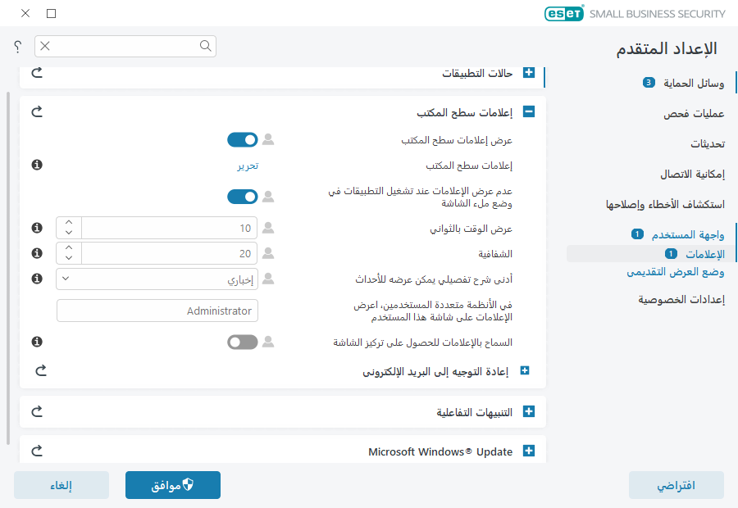Open وضع العرض التقديمي settings page
This screenshot has width=738, height=508.
pos(677,271)
